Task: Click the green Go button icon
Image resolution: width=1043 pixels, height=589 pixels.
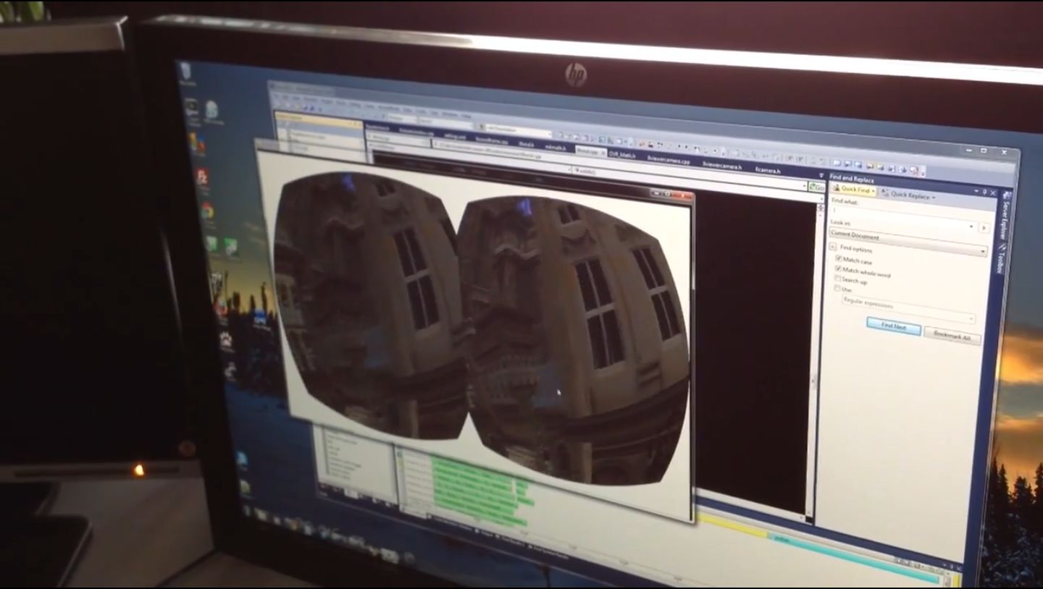Action: 816,187
